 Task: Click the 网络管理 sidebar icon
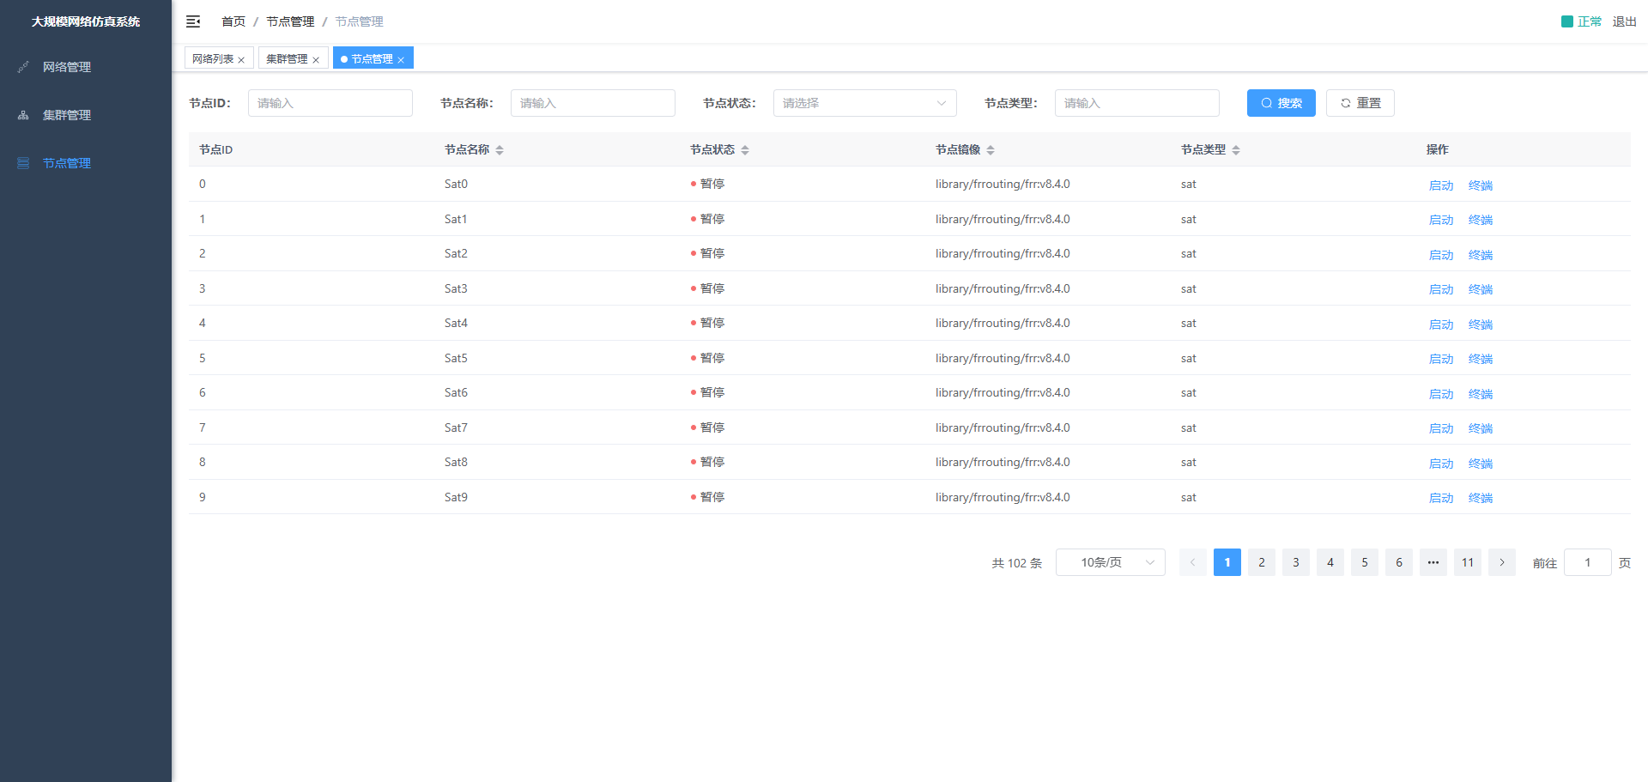click(x=23, y=67)
